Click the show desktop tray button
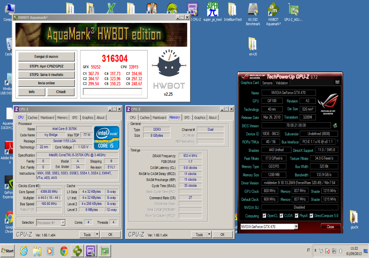 [x=366, y=251]
